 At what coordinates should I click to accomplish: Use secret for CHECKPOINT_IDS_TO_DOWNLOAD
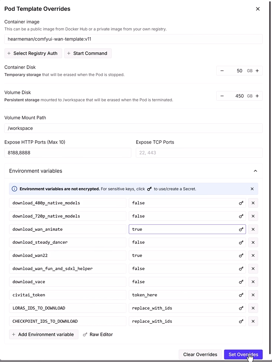coord(241,321)
